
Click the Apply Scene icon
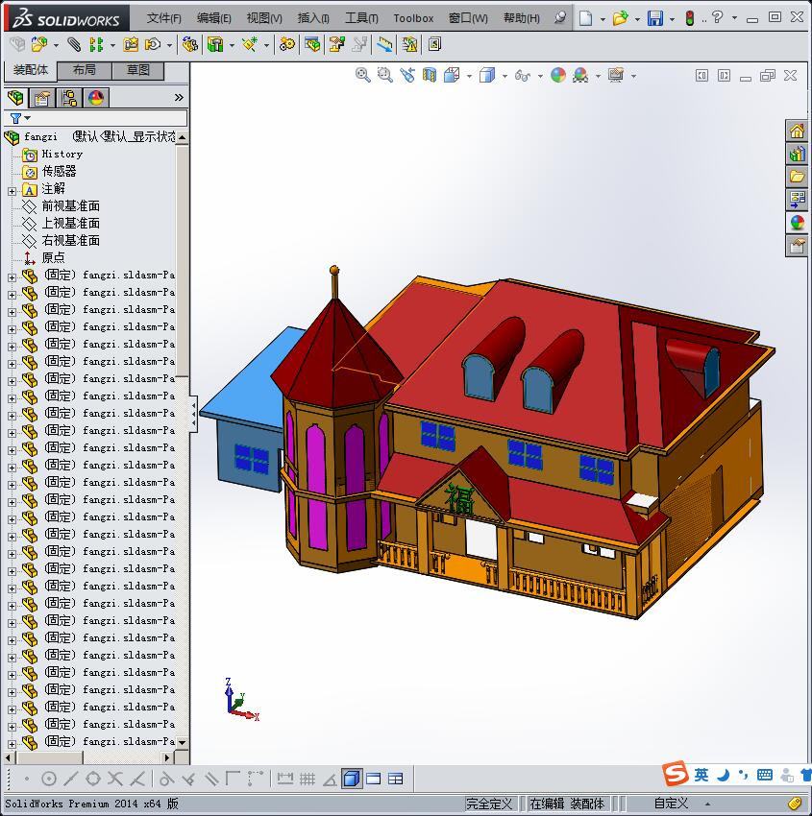580,75
